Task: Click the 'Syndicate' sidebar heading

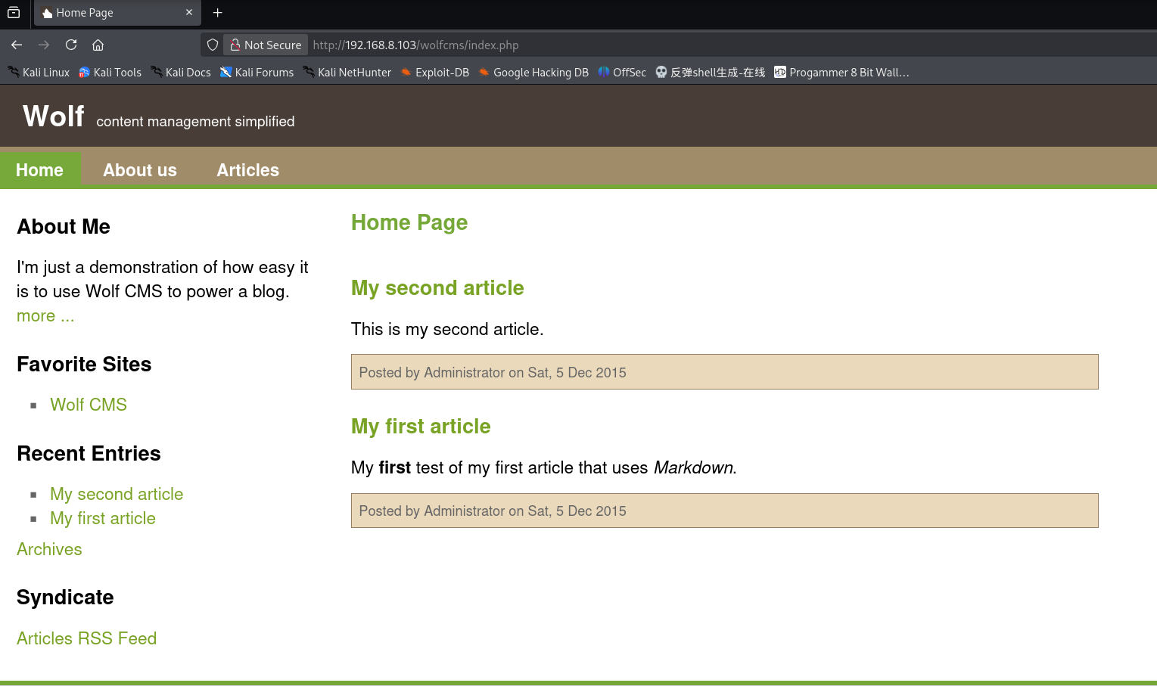Action: (x=65, y=598)
